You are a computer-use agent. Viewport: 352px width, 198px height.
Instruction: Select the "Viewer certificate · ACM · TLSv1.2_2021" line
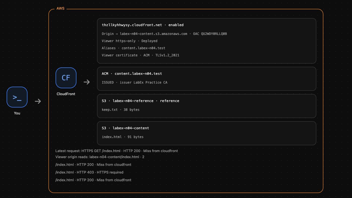(x=141, y=55)
